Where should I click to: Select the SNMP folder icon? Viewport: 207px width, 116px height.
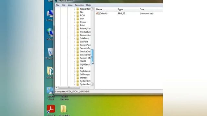[78, 62]
